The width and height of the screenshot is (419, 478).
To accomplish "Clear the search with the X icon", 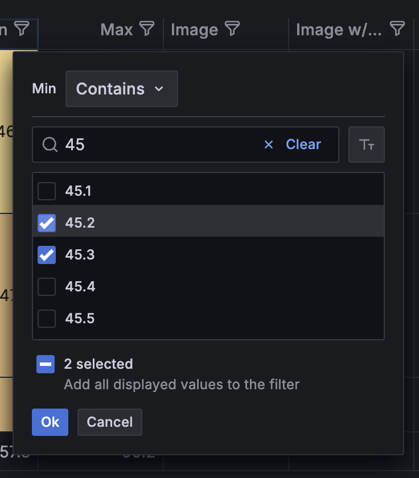I will 268,145.
